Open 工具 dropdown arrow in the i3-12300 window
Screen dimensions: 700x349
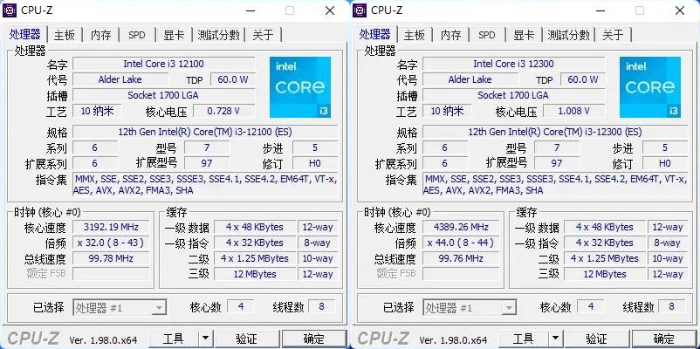[554, 339]
